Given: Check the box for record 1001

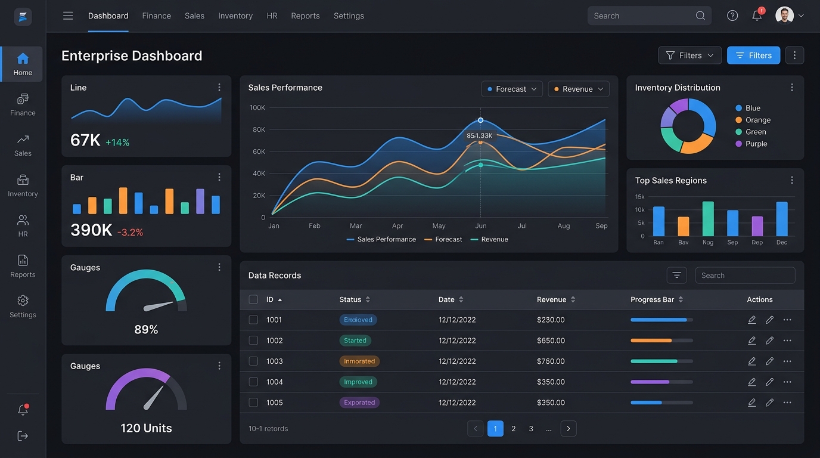Looking at the screenshot, I should point(253,320).
